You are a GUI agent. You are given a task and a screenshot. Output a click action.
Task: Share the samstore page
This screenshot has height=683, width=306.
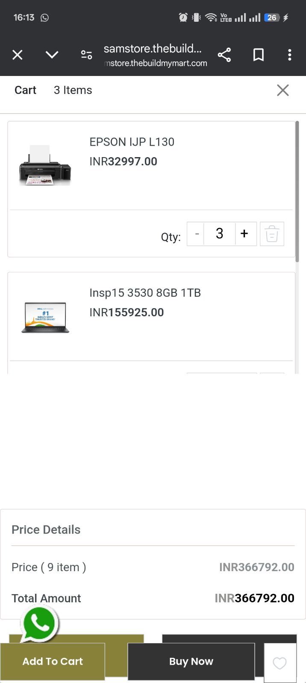(x=224, y=55)
